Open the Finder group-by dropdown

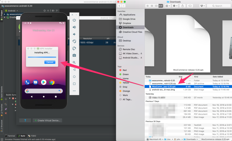(168, 6)
